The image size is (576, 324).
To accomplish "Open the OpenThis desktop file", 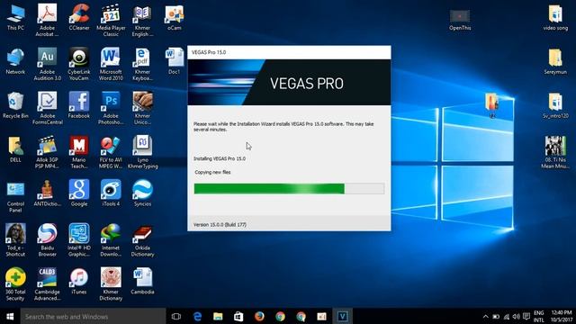I will (x=460, y=20).
